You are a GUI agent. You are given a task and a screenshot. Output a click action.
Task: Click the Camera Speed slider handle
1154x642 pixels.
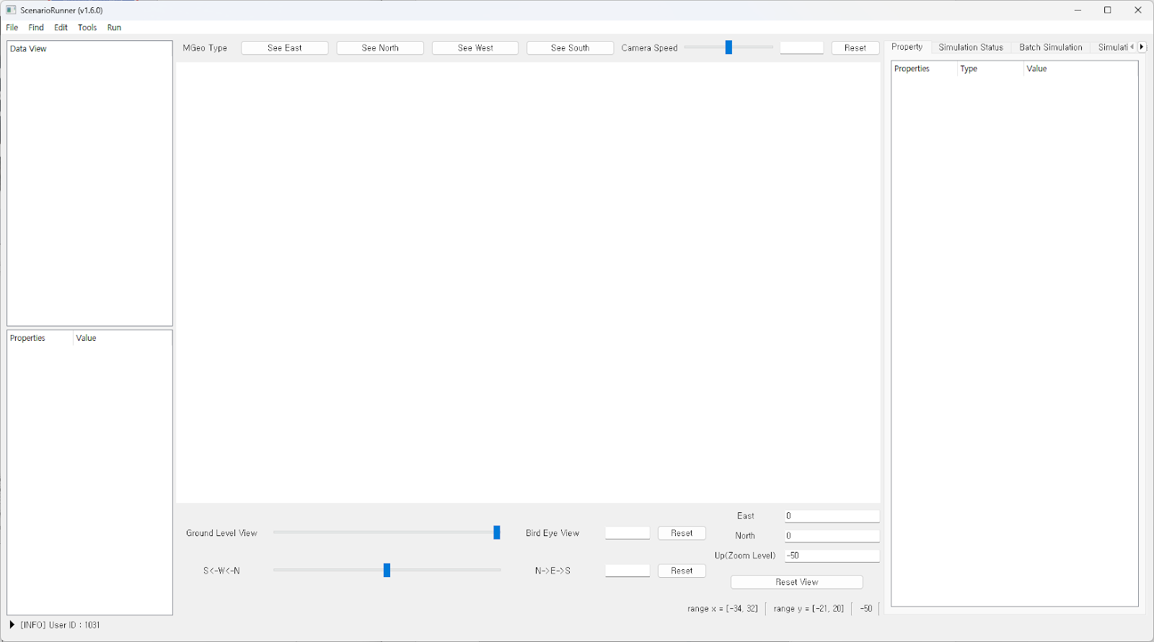click(728, 48)
